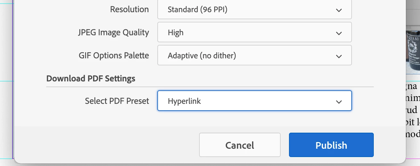420x166 pixels.
Task: Click the 'Hyperlink' PDF preset value
Action: pyautogui.click(x=184, y=101)
